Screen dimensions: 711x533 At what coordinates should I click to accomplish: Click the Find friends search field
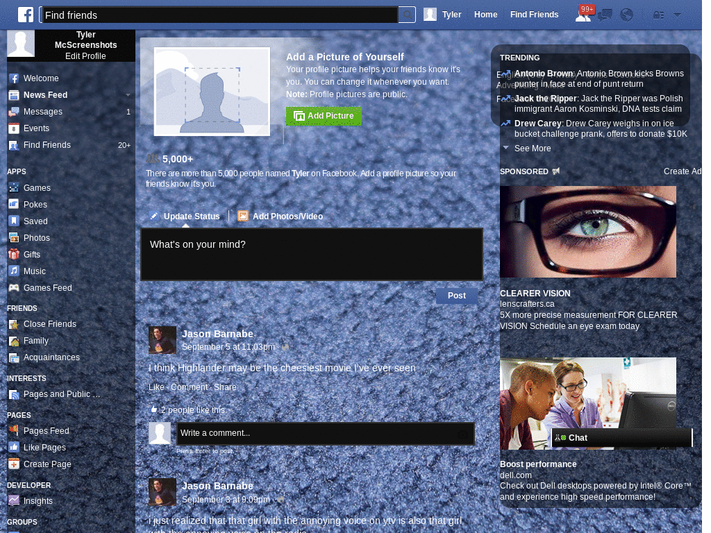219,15
